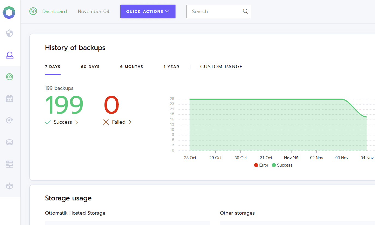The image size is (375, 225).
Task: Open the user account icon in sidebar
Action: click(10, 55)
